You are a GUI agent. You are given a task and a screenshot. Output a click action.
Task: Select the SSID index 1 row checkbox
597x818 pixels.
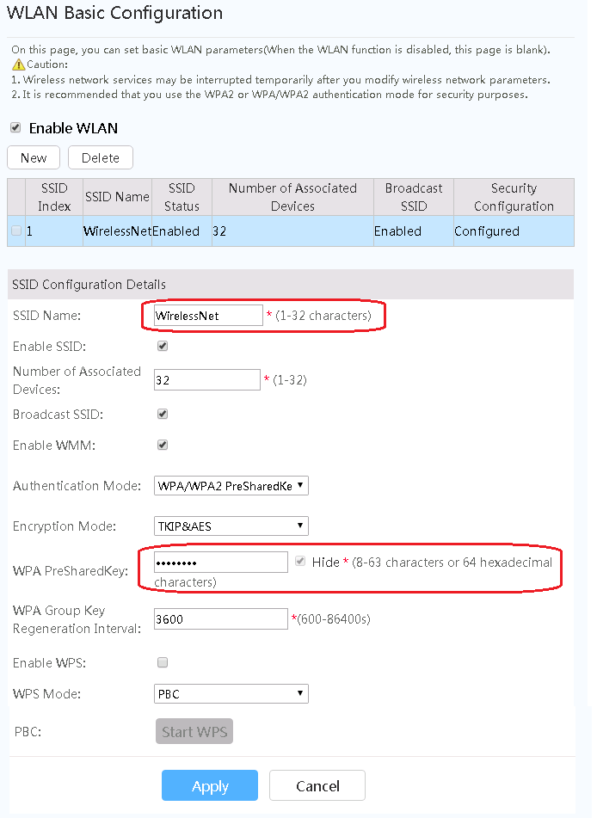pyautogui.click(x=16, y=231)
